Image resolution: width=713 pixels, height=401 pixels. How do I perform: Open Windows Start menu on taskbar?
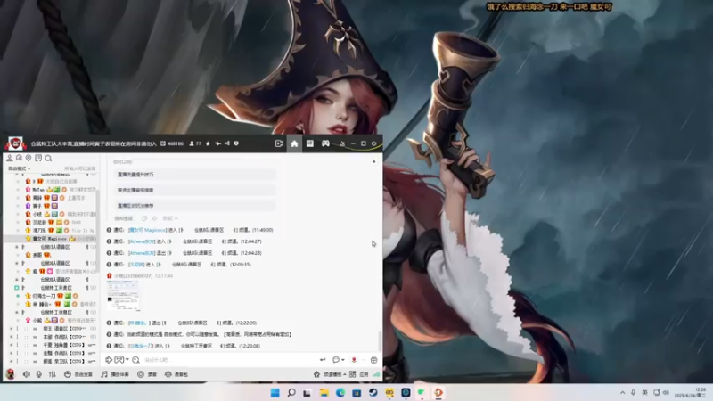275,393
